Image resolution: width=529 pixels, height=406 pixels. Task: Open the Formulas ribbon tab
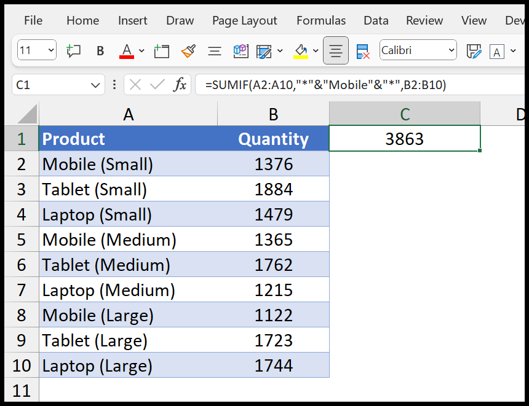point(321,20)
